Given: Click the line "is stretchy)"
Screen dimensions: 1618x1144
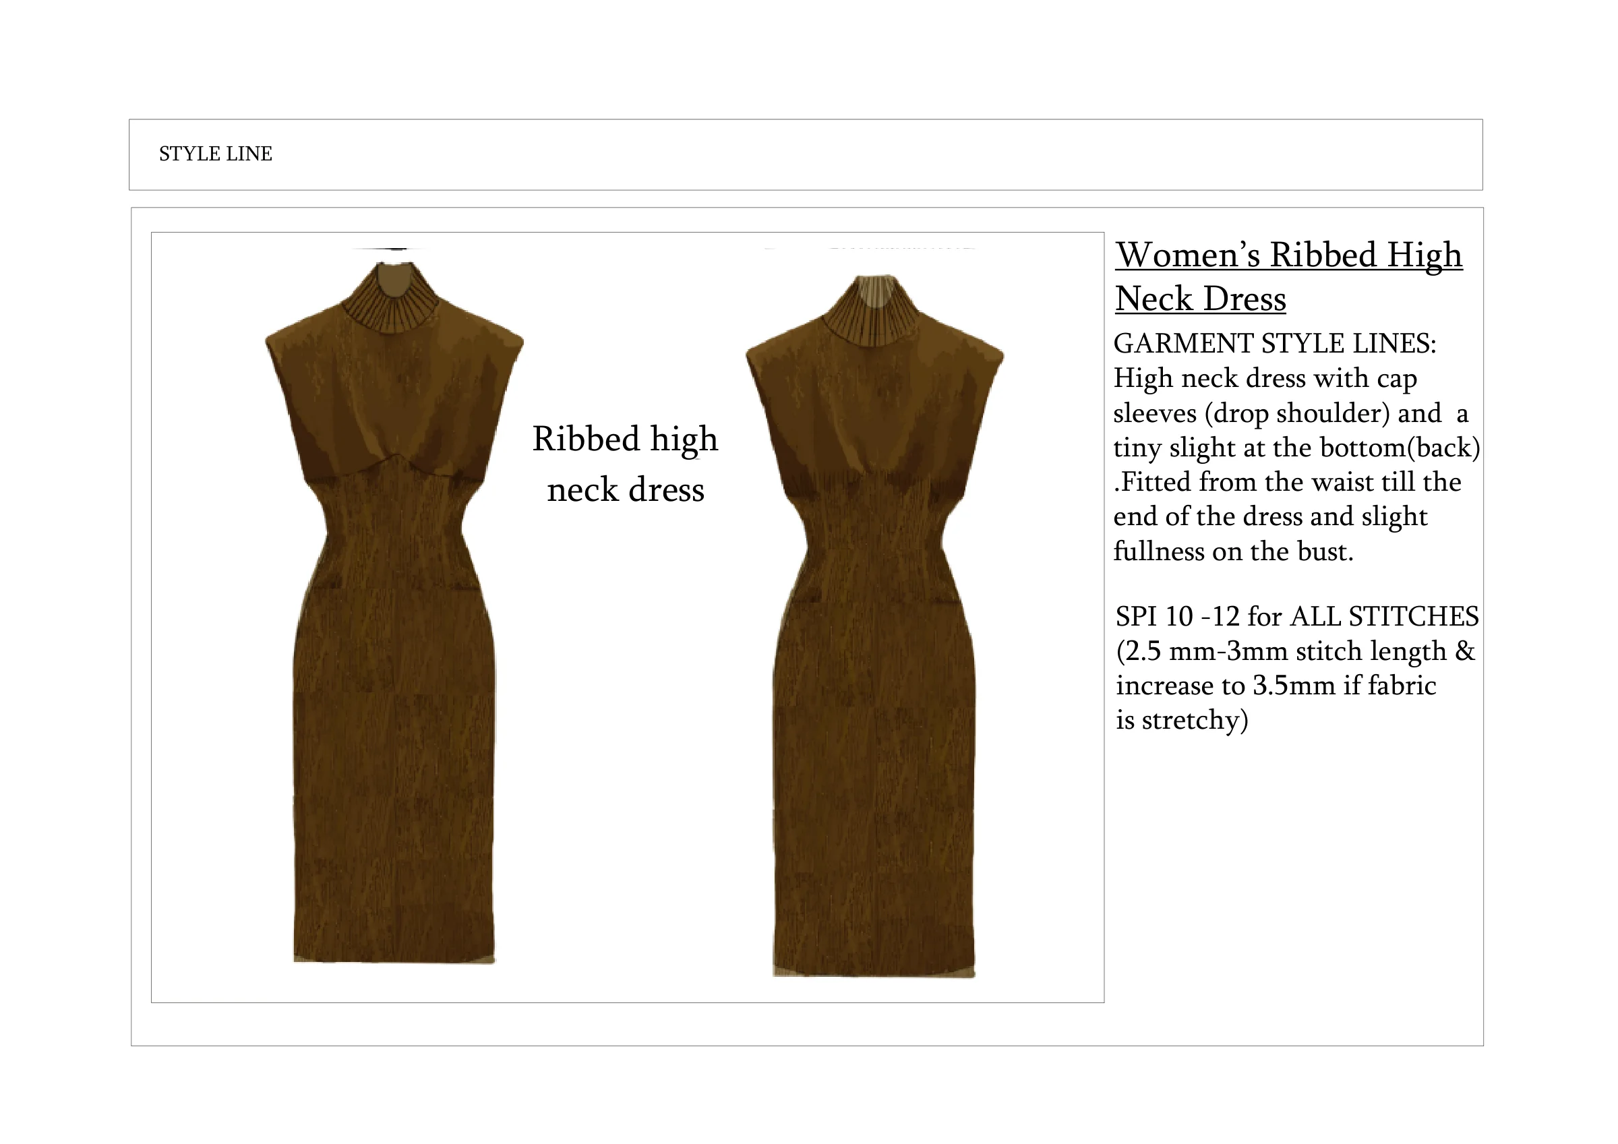Looking at the screenshot, I should [1182, 721].
